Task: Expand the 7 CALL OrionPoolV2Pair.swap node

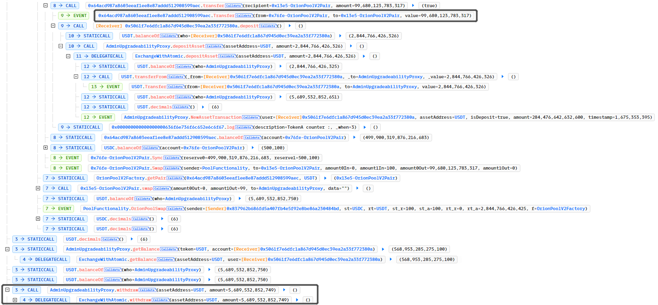Action: [x=38, y=188]
